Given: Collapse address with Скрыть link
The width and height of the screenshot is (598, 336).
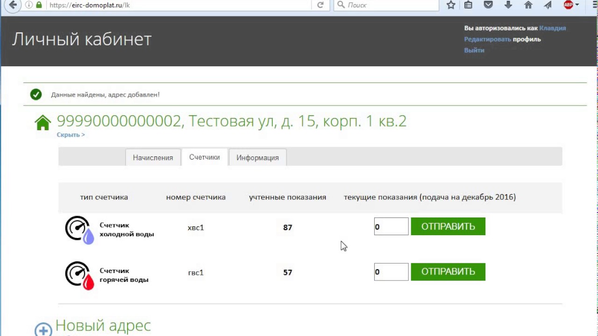Looking at the screenshot, I should (x=71, y=134).
